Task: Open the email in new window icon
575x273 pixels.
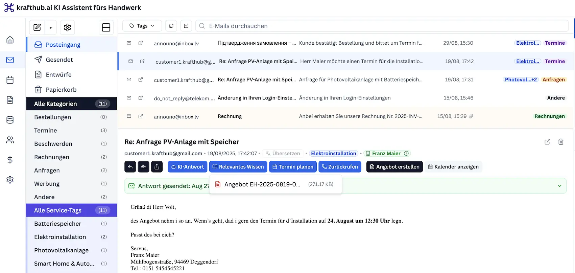Action: 547,142
